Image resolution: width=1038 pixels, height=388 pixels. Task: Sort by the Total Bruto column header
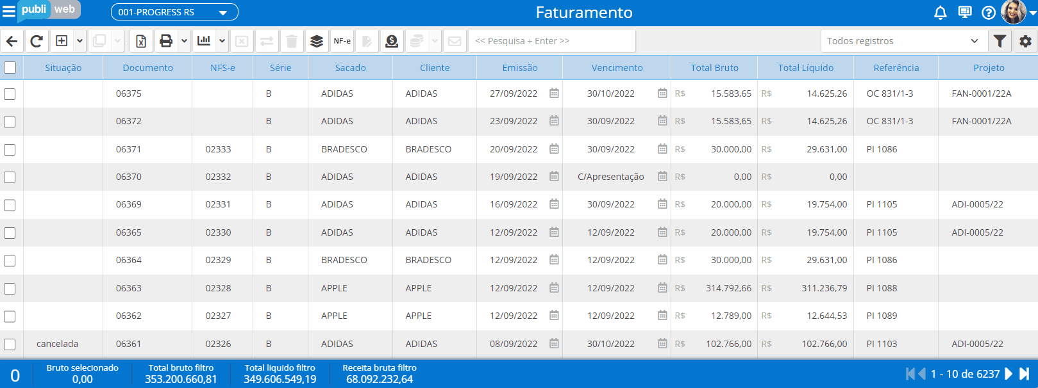pos(714,68)
